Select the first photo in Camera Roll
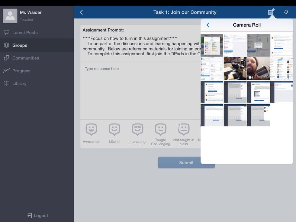296x222 pixels. tap(212, 45)
